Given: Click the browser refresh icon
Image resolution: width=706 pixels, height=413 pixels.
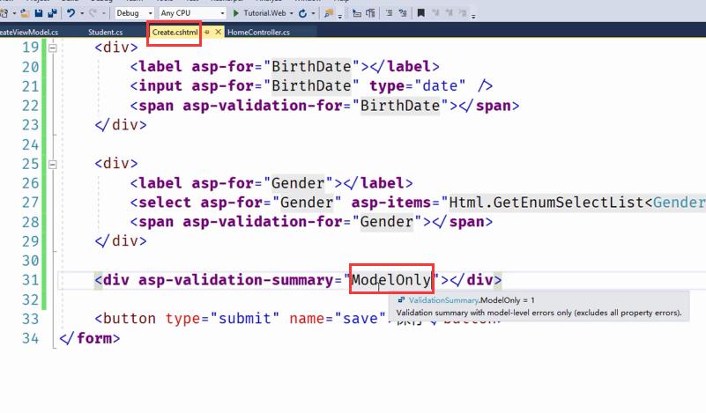Looking at the screenshot, I should (x=303, y=13).
